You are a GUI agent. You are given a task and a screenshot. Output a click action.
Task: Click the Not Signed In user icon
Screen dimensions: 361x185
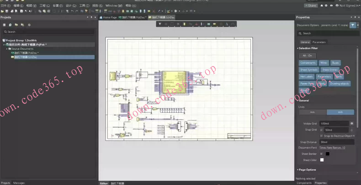[x=337, y=5]
